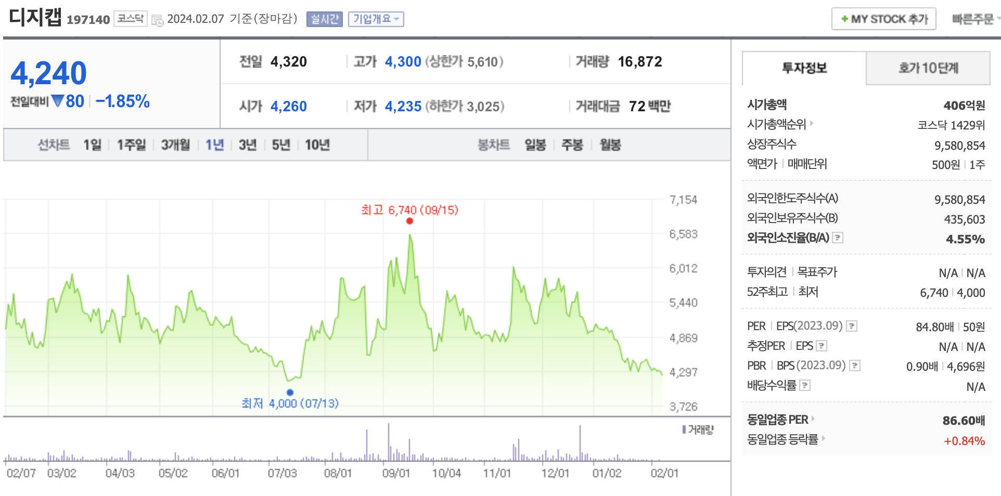Open help icon next to 추정PER EPS

pos(822,346)
